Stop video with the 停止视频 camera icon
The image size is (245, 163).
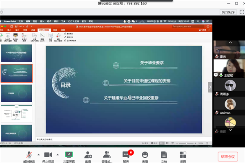click(x=48, y=155)
